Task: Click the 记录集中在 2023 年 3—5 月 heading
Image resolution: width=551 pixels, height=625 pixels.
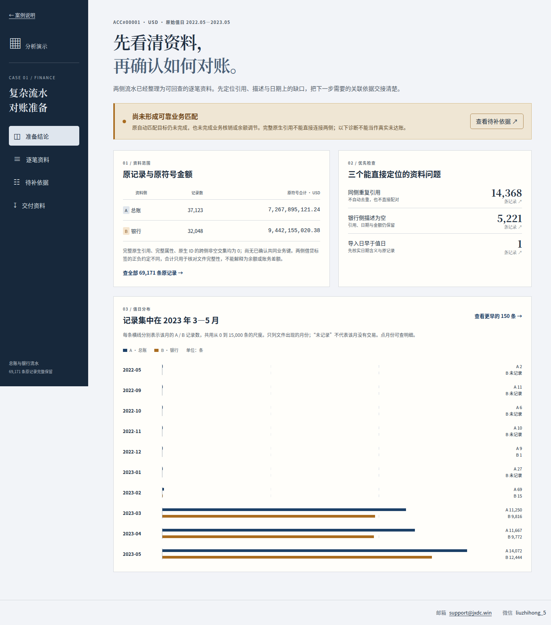Action: [171, 320]
